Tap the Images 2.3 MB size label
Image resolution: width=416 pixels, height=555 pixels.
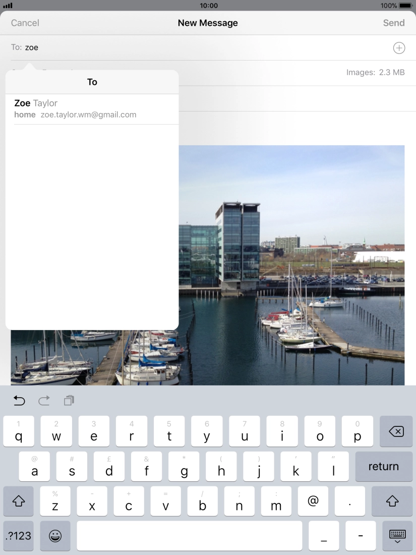tap(375, 73)
